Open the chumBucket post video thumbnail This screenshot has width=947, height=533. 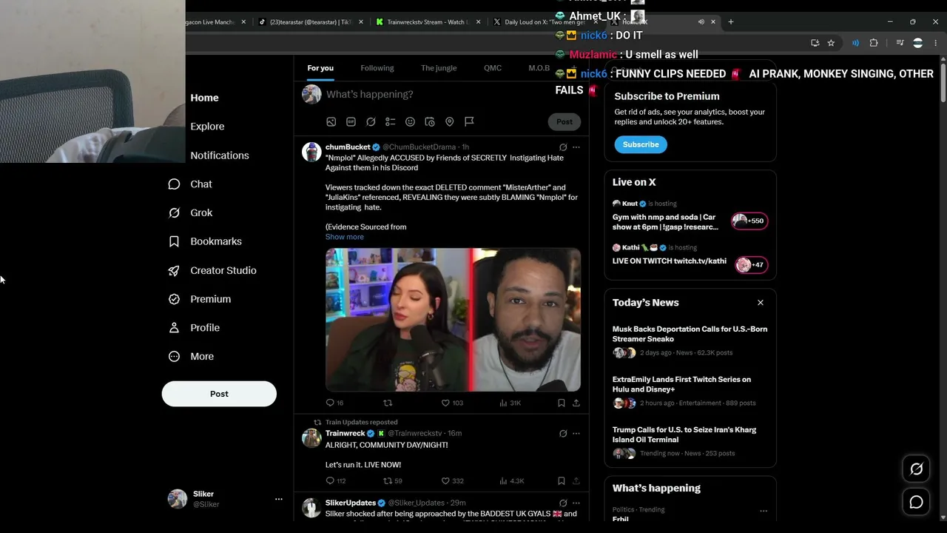453,320
